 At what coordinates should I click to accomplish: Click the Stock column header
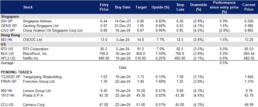28,7
